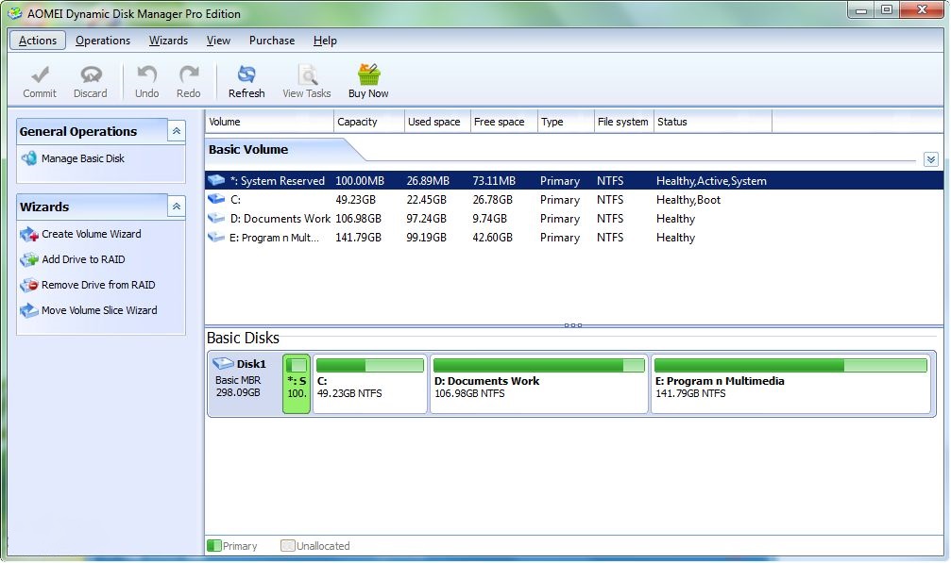The height and width of the screenshot is (563, 951).
Task: Sort by the File system column header
Action: (623, 122)
